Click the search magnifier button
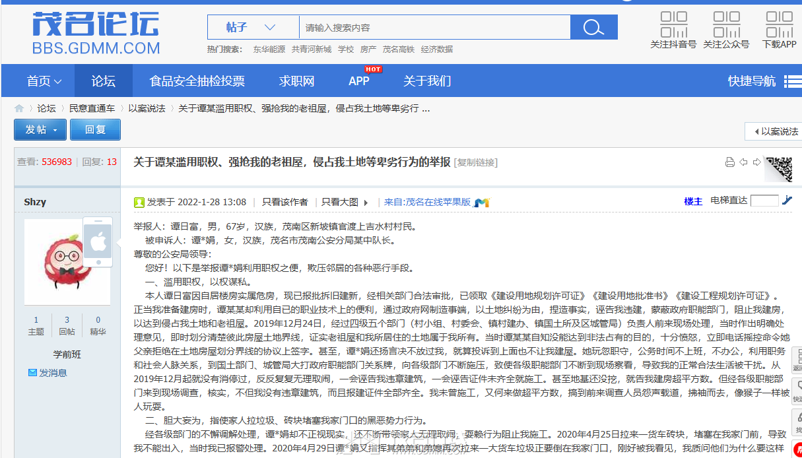Screen dimensions: 802x458 tap(593, 27)
